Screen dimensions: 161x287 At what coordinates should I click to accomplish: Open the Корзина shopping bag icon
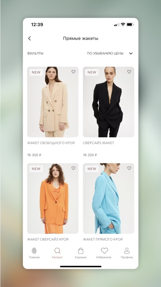[80, 251]
